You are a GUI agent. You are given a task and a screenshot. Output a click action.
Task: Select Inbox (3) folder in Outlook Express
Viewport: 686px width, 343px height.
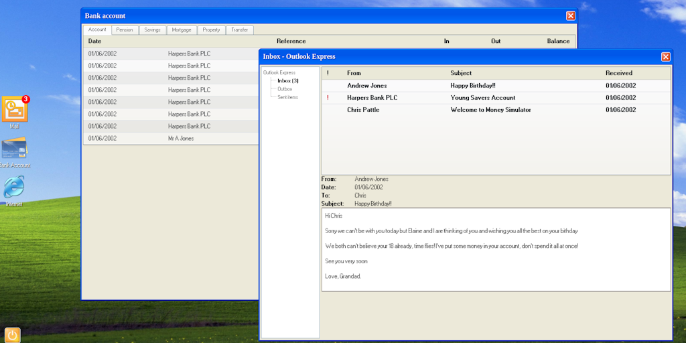pyautogui.click(x=288, y=81)
